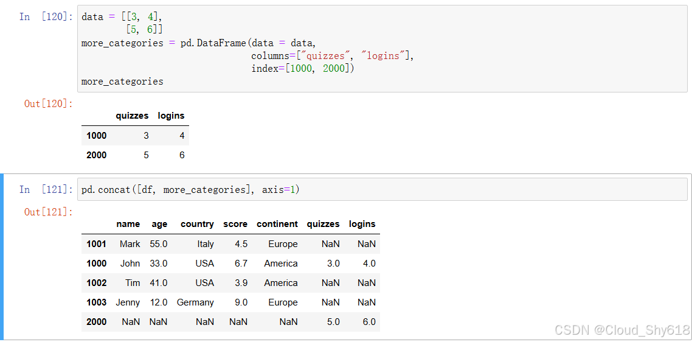Click the quizzes value 5.0 in row 2000
The image size is (692, 342).
click(334, 322)
